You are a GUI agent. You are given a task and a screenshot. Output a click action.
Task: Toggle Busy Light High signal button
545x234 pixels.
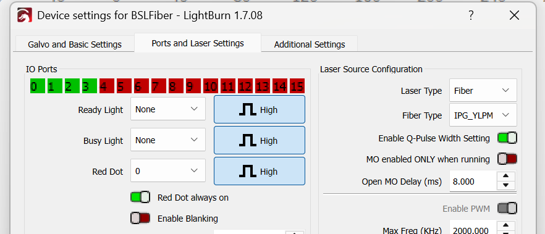click(x=260, y=140)
